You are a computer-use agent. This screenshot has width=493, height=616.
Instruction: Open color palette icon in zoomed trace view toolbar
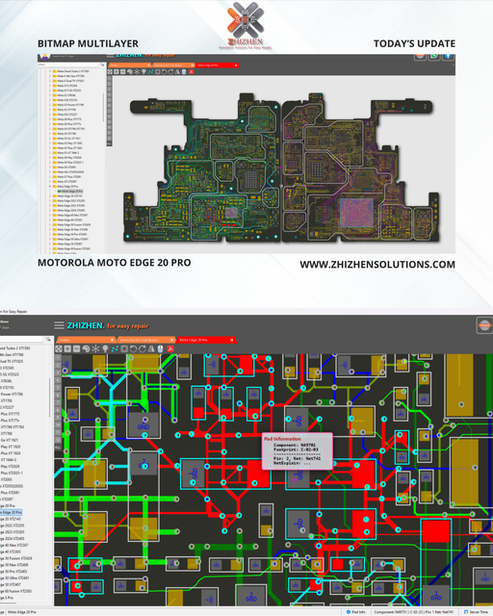86,348
